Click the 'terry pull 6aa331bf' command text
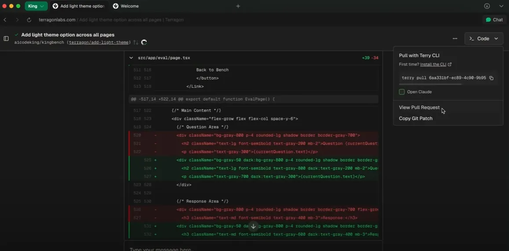 (x=444, y=78)
